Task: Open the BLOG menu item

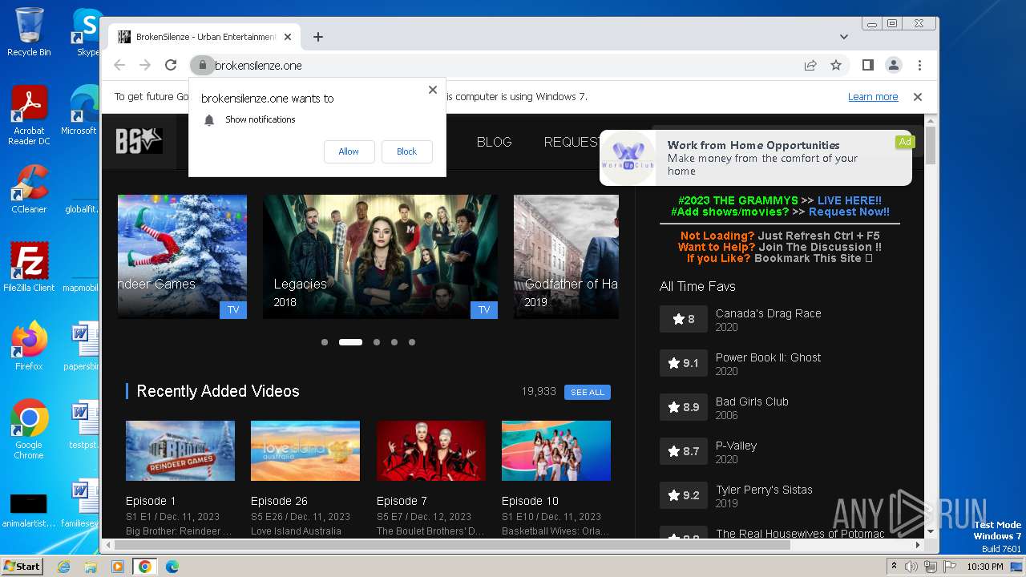Action: [494, 142]
